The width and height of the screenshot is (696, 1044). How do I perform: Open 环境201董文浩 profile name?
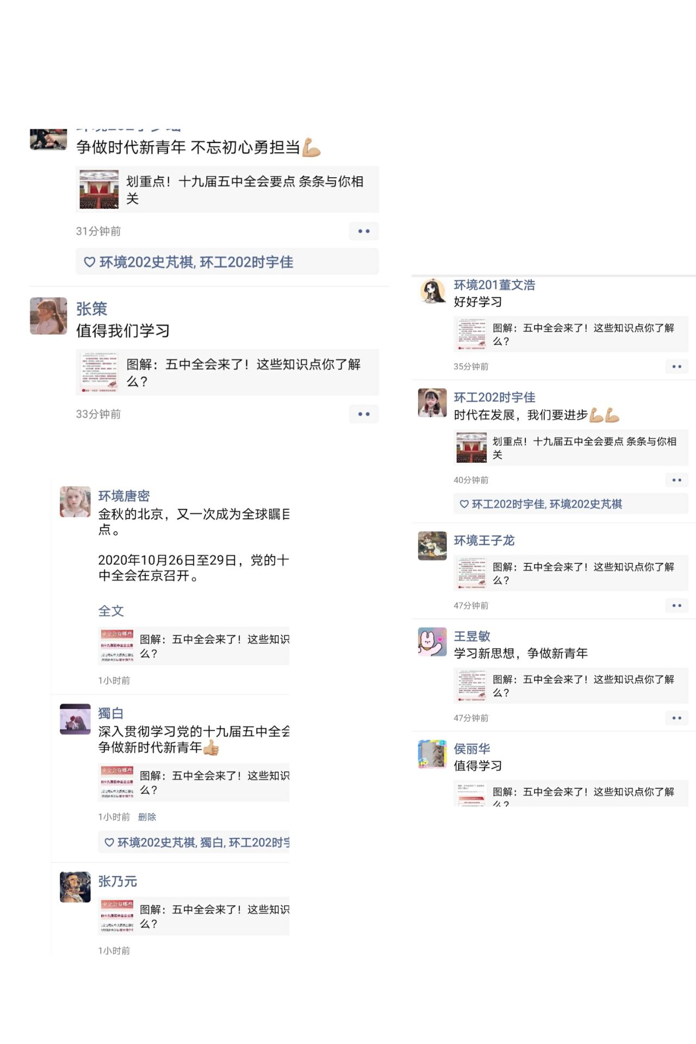494,285
